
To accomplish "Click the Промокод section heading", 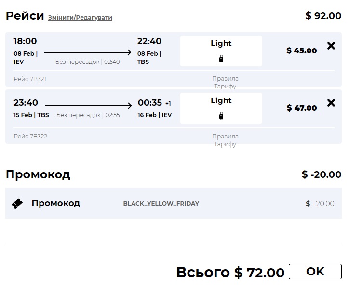I will click(38, 174).
